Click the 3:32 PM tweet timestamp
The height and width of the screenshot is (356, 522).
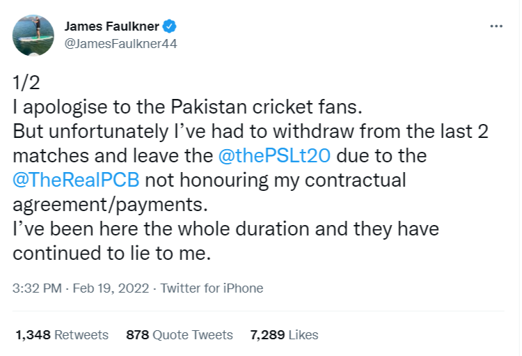36,288
